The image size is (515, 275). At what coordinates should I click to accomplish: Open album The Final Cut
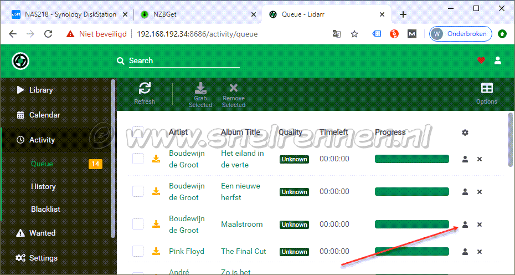(243, 251)
